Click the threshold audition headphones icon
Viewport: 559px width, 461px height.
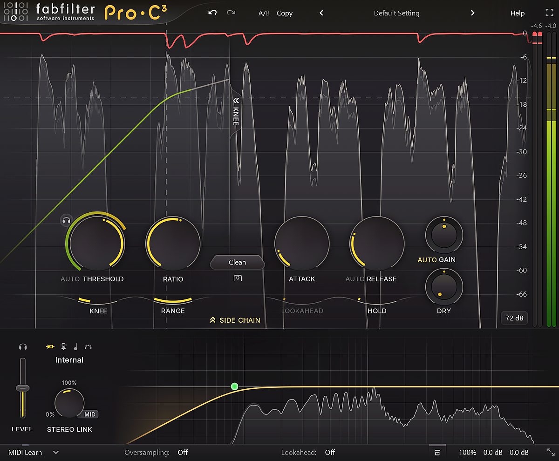point(66,220)
